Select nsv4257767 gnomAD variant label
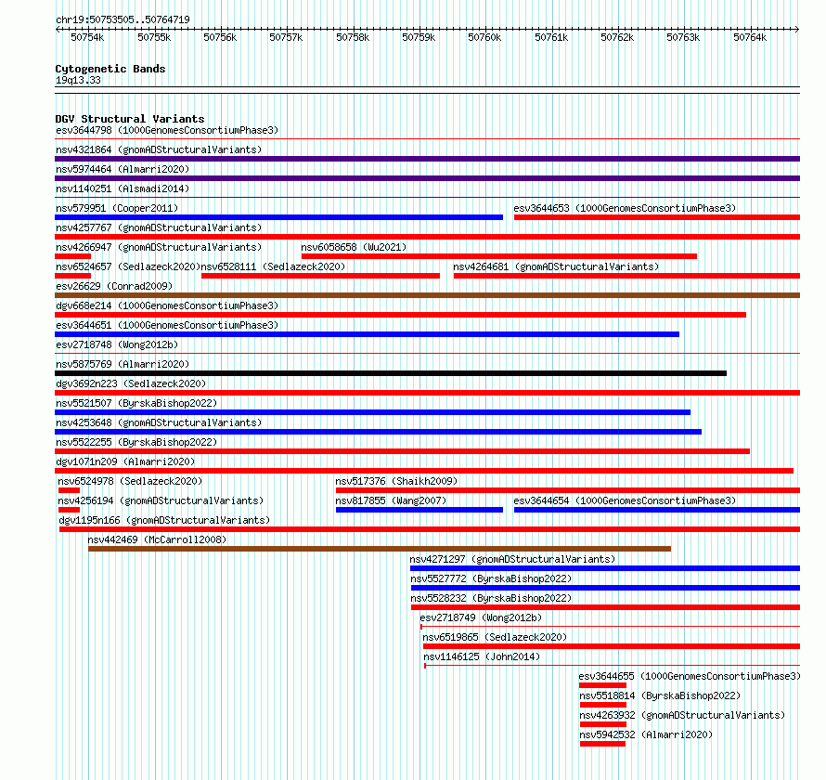 [159, 227]
